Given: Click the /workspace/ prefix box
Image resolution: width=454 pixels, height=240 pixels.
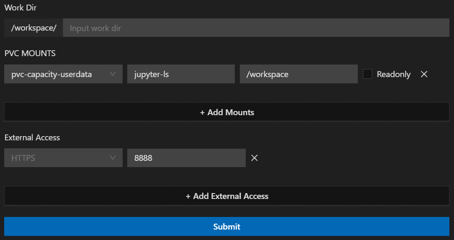Looking at the screenshot, I should click(34, 28).
